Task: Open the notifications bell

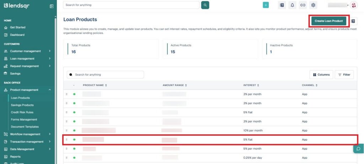Action: coord(292,5)
